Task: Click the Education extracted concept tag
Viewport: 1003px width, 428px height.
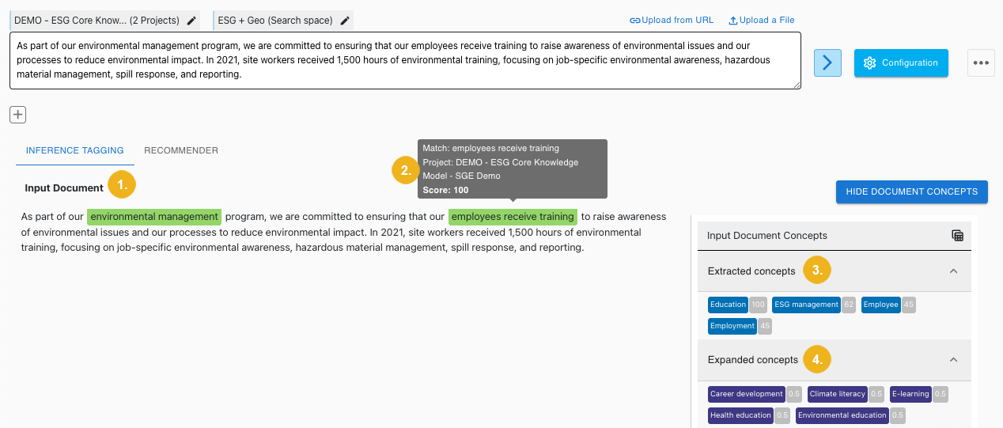Action: (x=728, y=305)
